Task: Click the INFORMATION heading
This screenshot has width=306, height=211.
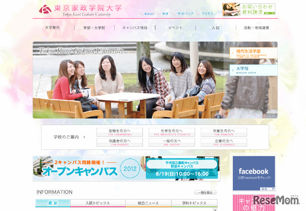Action: (x=55, y=192)
